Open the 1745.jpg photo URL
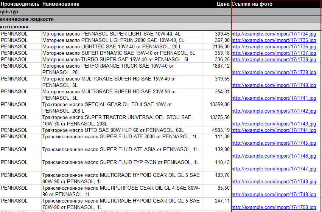Screen dimensions: 322x212 coord(274,143)
